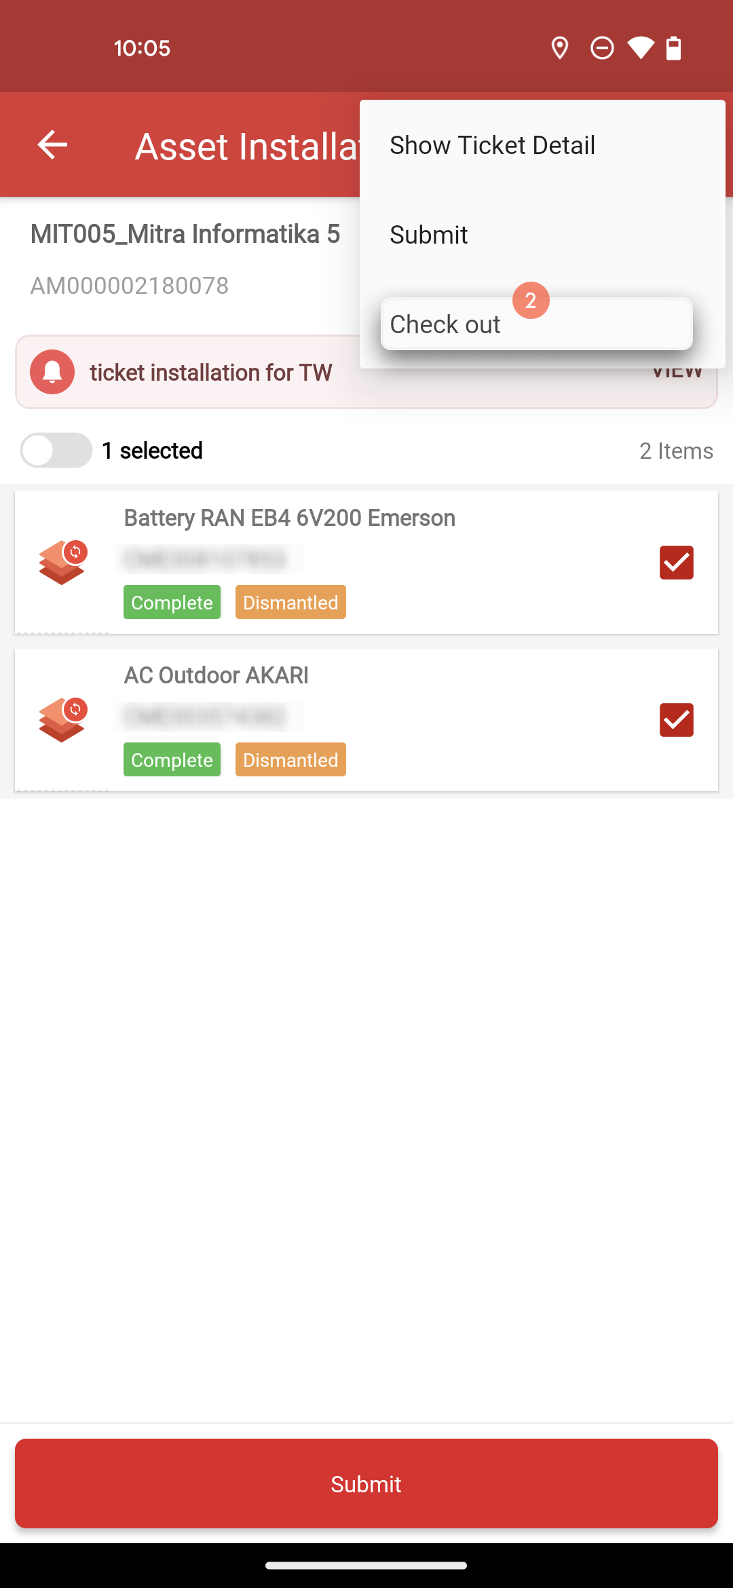Tap the do-not-disturb status icon
Screen dimensions: 733x1588
(x=602, y=48)
